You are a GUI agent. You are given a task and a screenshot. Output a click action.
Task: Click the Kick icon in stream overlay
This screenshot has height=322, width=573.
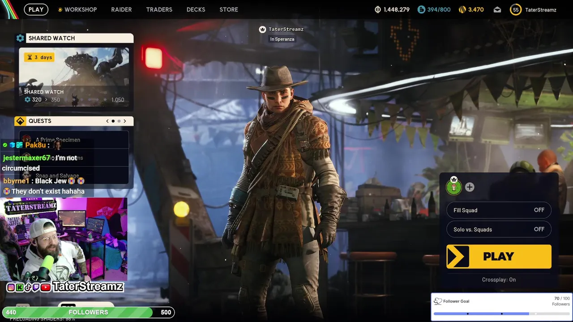(20, 288)
